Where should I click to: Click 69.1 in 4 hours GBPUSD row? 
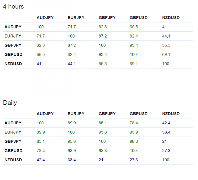pos(166,54)
